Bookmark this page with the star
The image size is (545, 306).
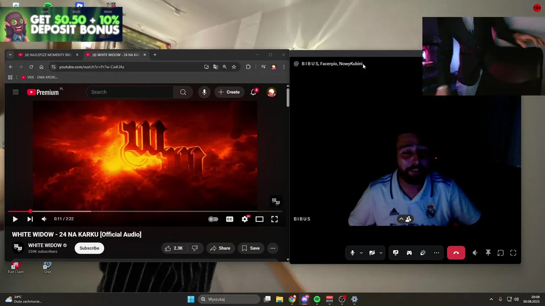click(234, 67)
